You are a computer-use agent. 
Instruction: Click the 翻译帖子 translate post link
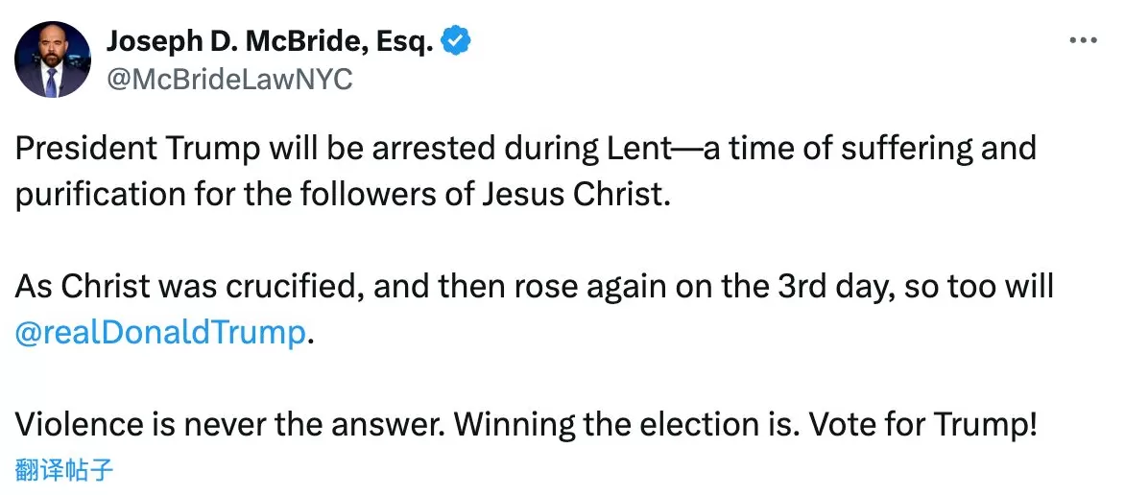(64, 469)
